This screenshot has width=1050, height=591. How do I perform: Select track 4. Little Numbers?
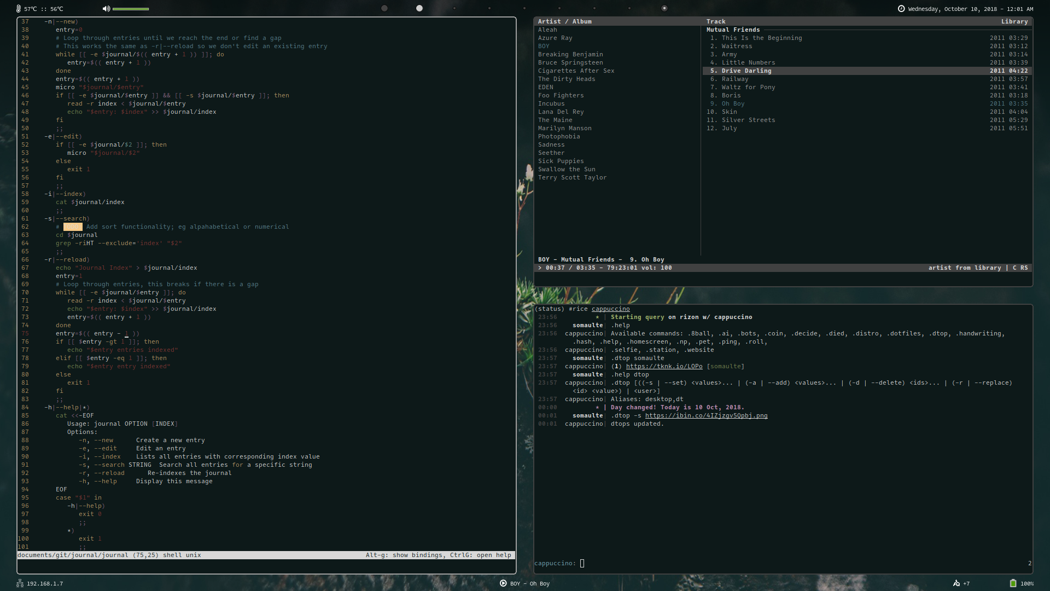point(867,63)
